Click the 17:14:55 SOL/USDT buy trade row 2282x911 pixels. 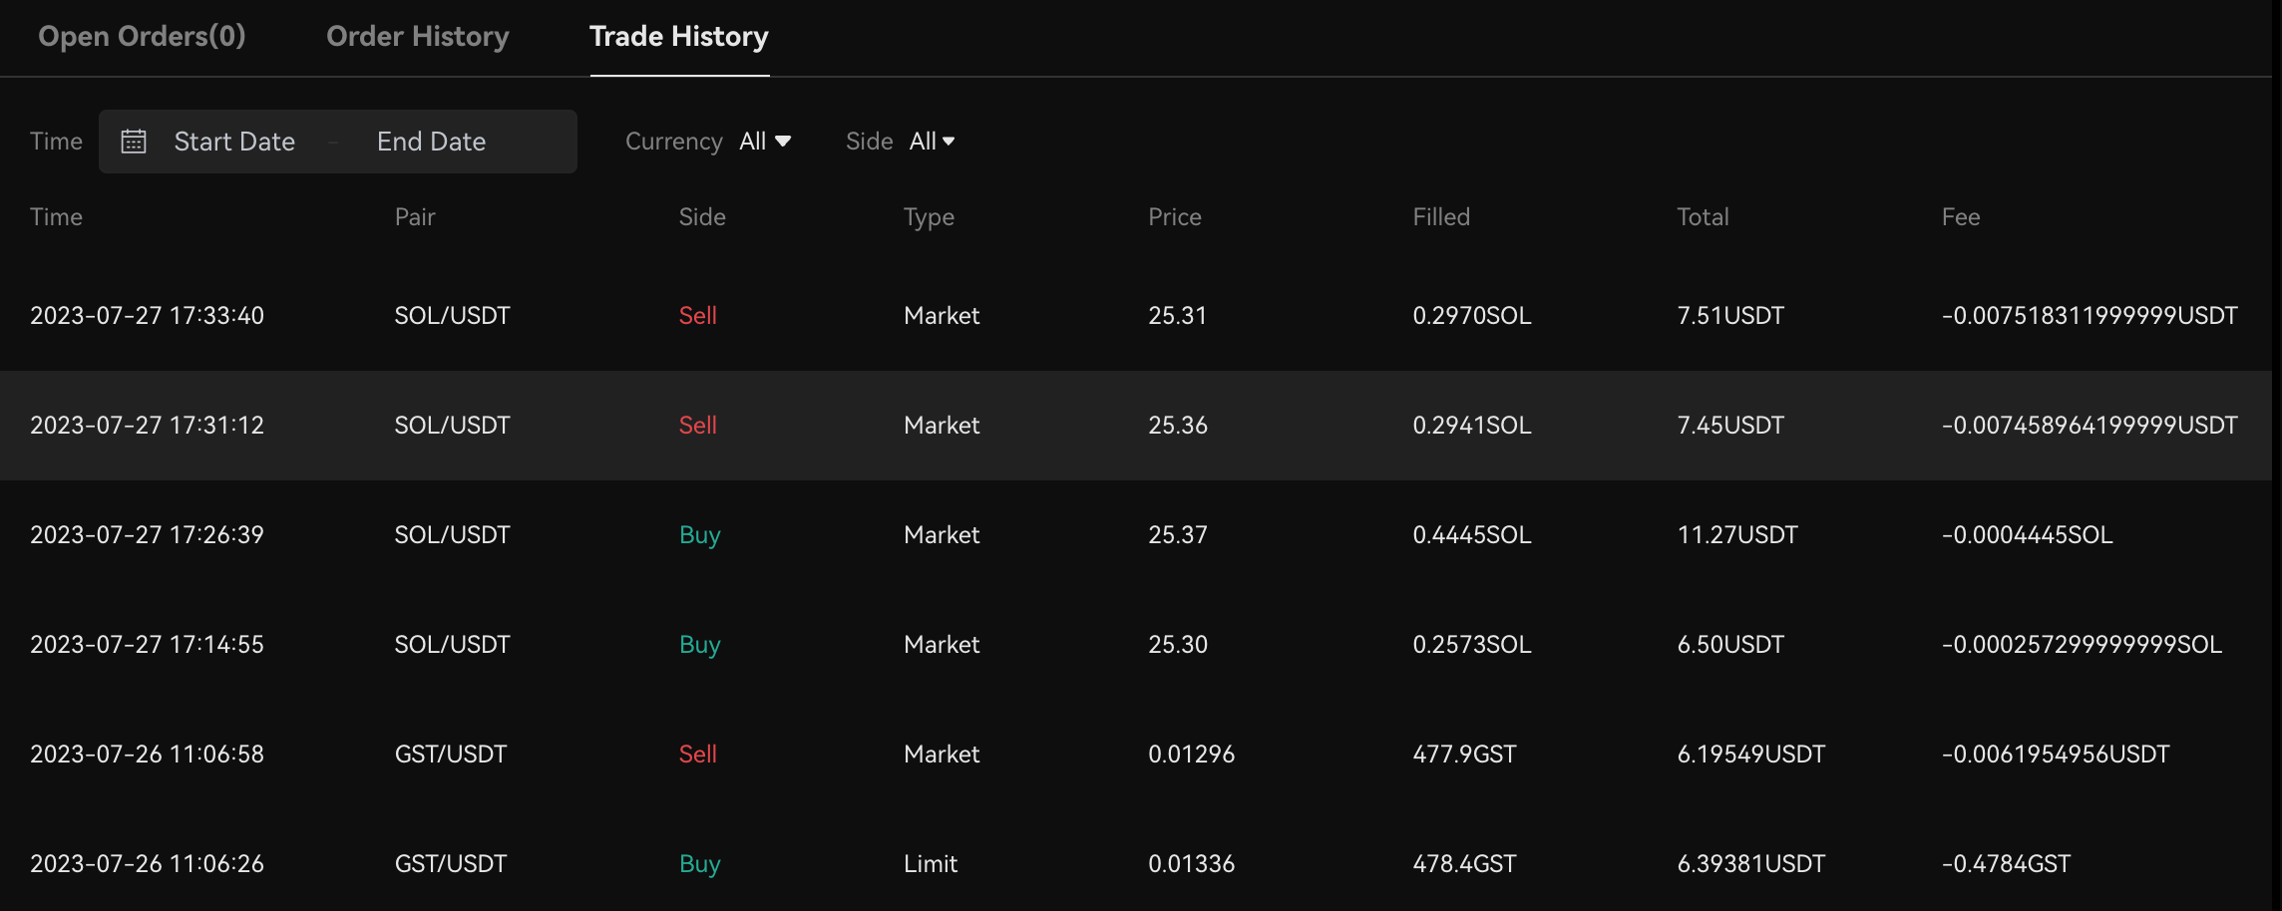coord(1135,645)
